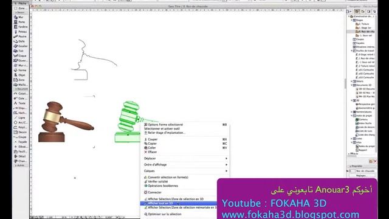Open -1. Sous-sol story in Navigator
The height and width of the screenshot is (219, 389).
364,35
